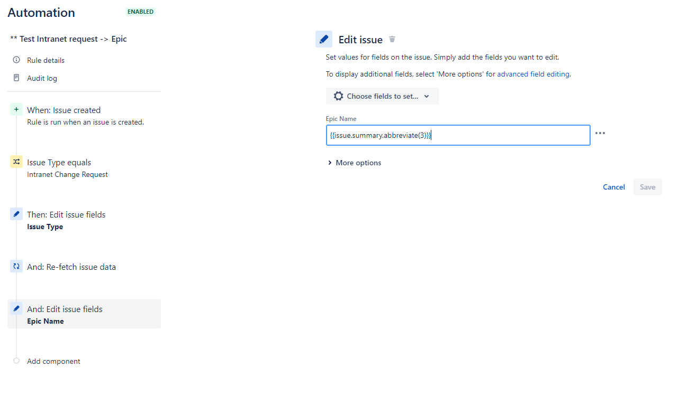Click the Epic Name field label
Viewport: 688px width, 396px height.
point(341,119)
